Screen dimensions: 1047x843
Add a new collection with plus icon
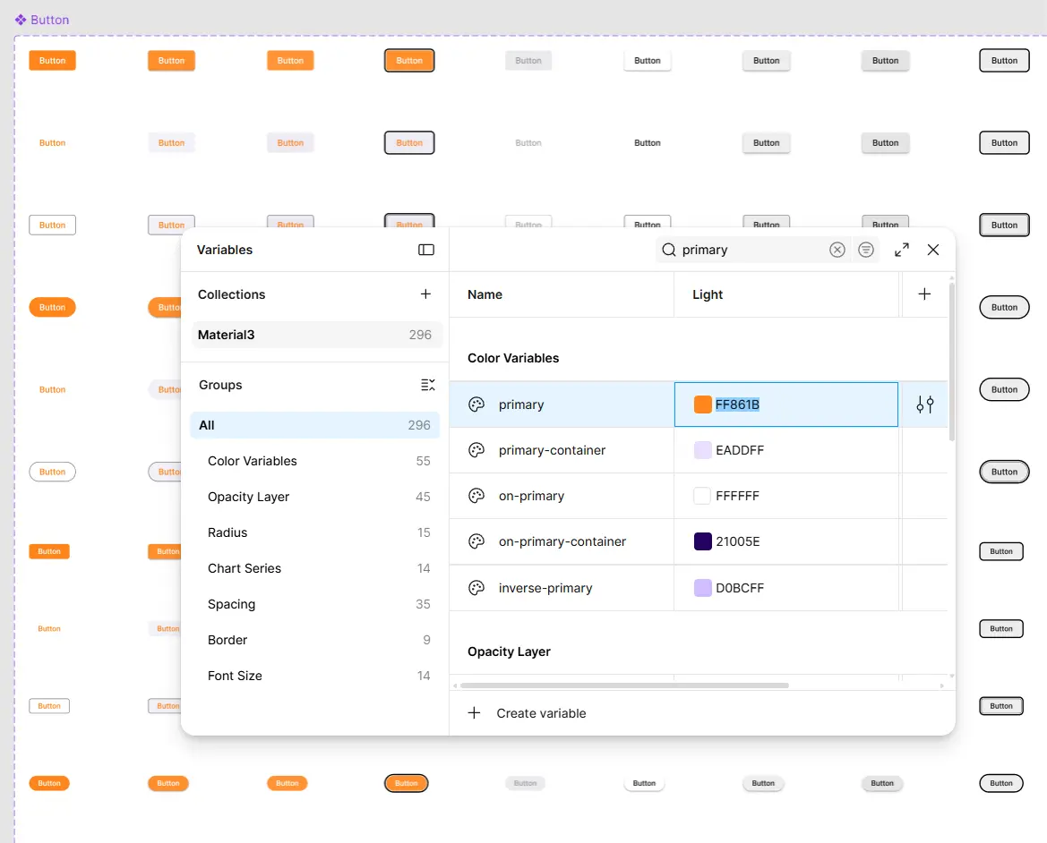(425, 294)
